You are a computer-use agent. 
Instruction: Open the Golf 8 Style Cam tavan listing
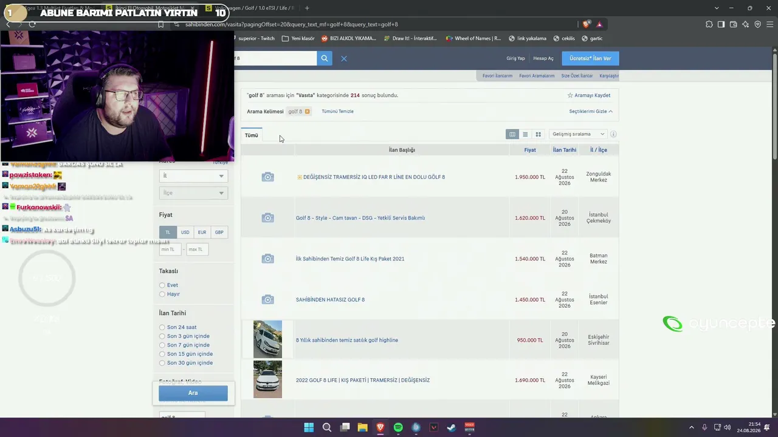(x=360, y=218)
